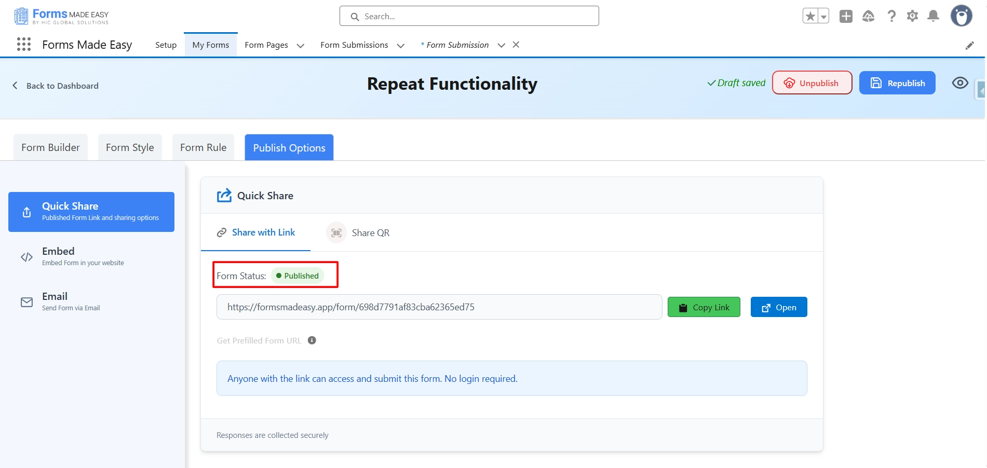Click the global actions plus icon
The image size is (987, 468).
coord(846,16)
